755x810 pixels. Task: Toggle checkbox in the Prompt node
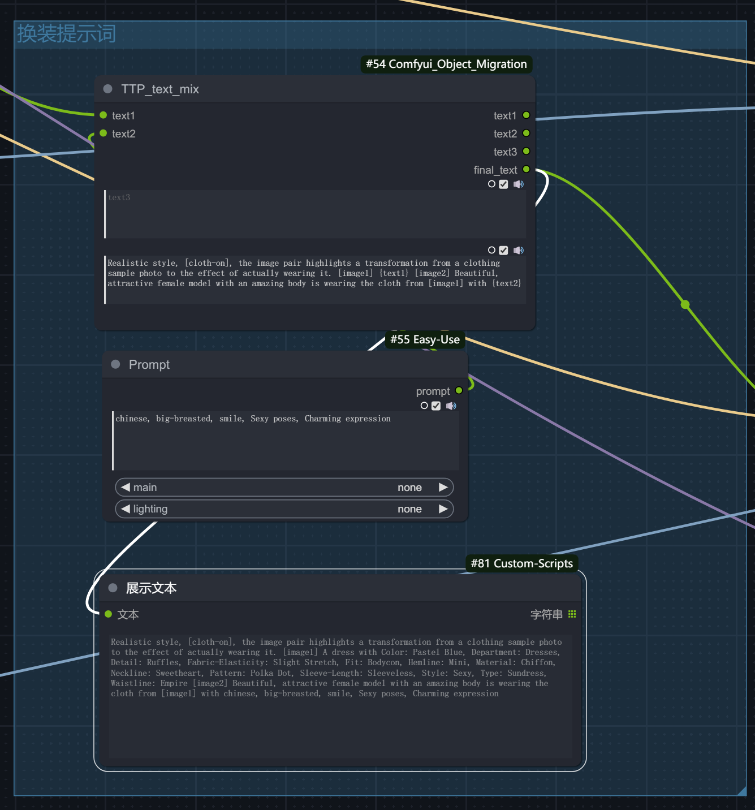(436, 406)
